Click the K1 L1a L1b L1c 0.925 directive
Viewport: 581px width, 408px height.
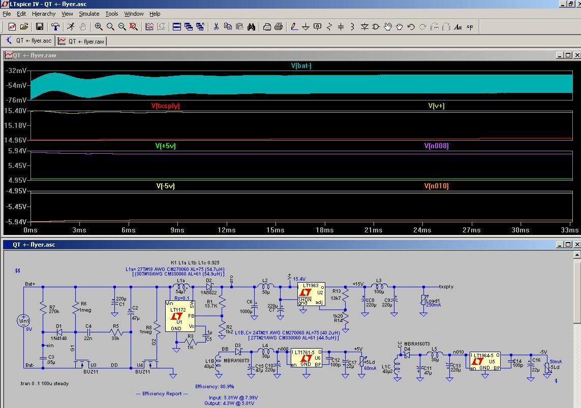195,263
